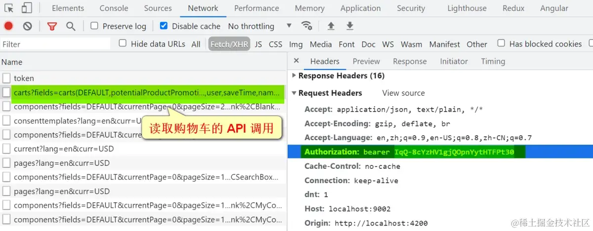Select first pages?lang=en&curr=USD request
This screenshot has width=593, height=231.
[143, 163]
